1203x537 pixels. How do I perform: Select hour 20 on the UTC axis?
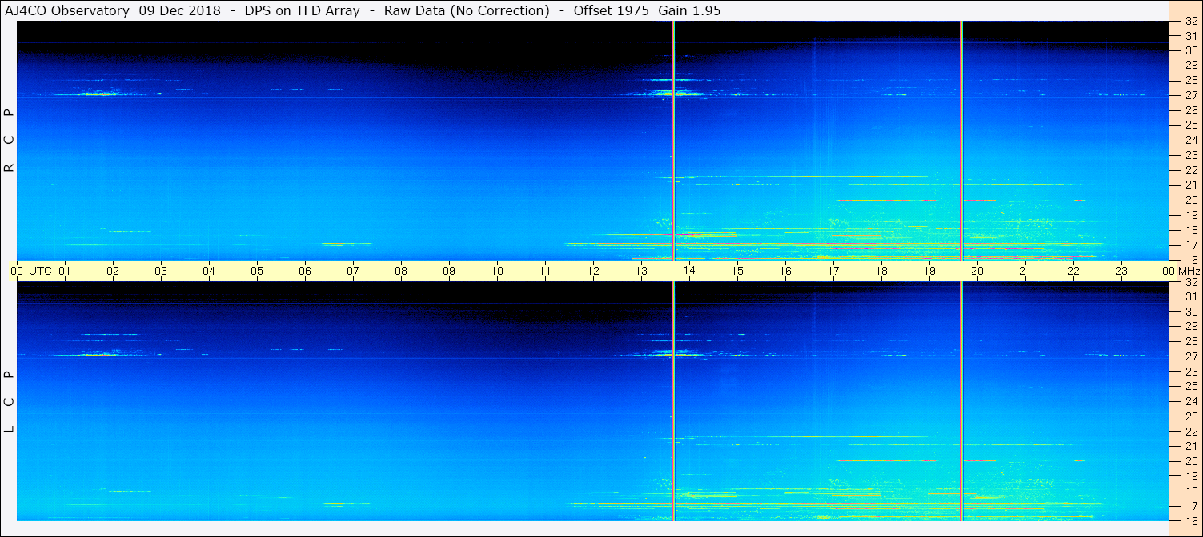tap(977, 271)
